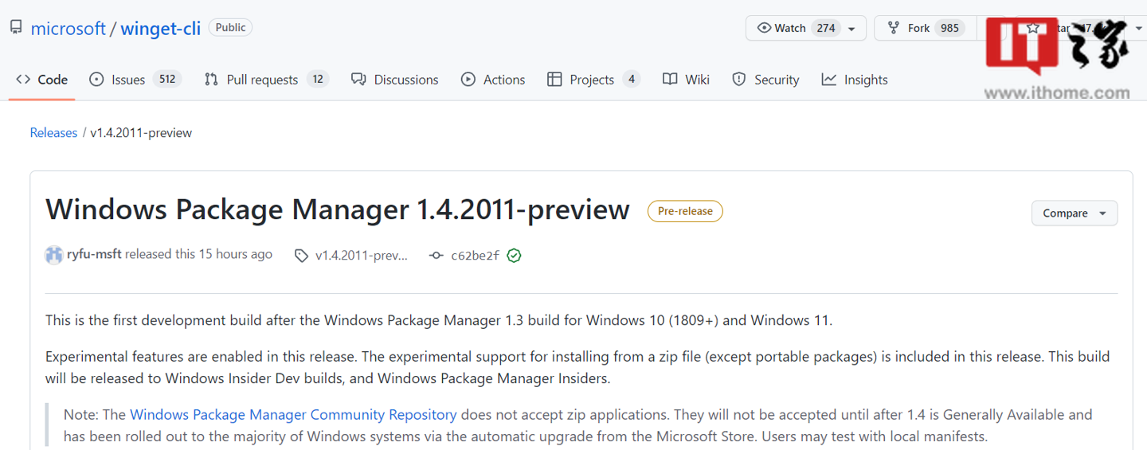Click the Watch count 274

tap(826, 28)
